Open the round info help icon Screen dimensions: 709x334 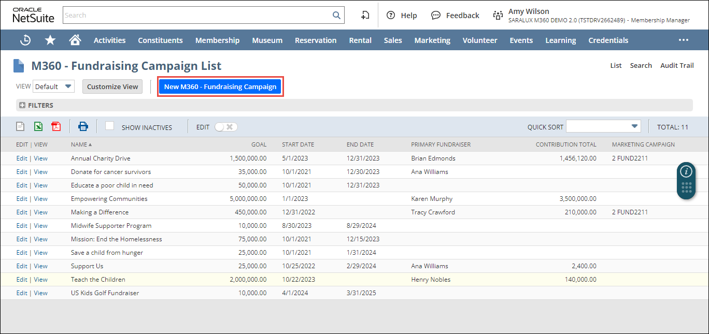686,171
